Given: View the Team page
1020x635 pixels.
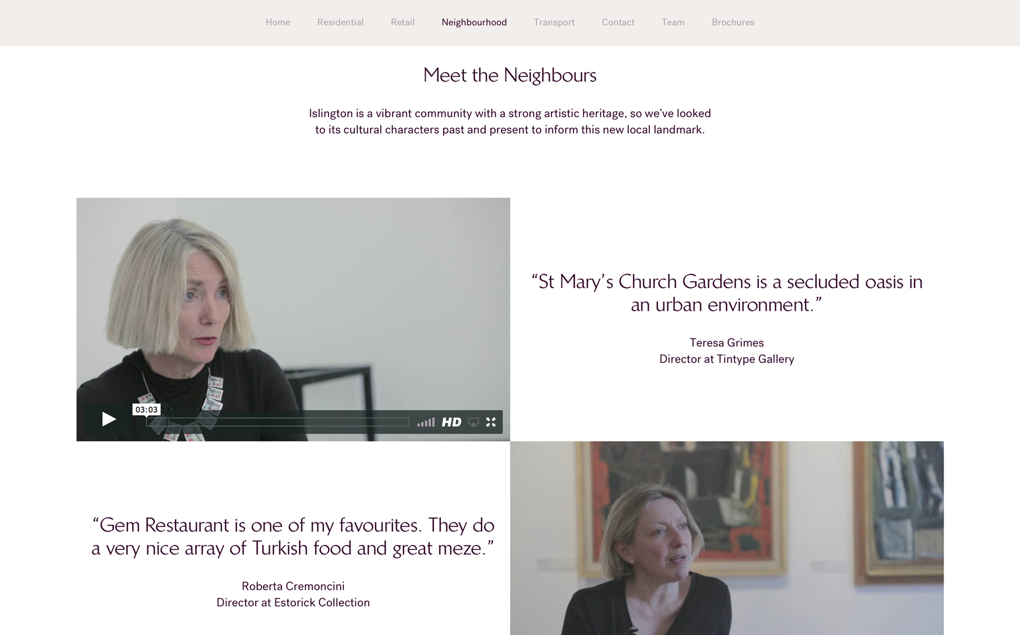Looking at the screenshot, I should (673, 22).
